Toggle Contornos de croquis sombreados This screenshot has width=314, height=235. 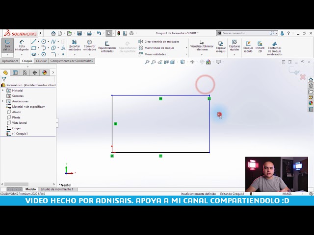pos(275,48)
